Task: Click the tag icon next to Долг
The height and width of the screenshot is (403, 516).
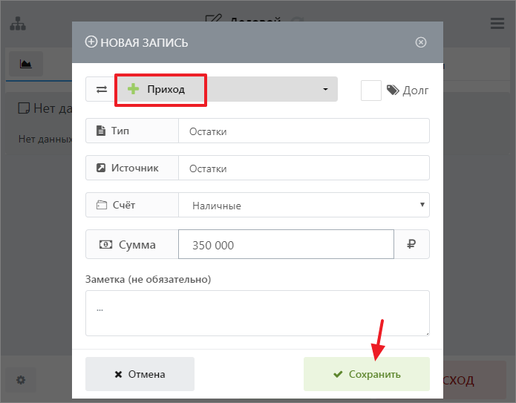Action: (393, 91)
